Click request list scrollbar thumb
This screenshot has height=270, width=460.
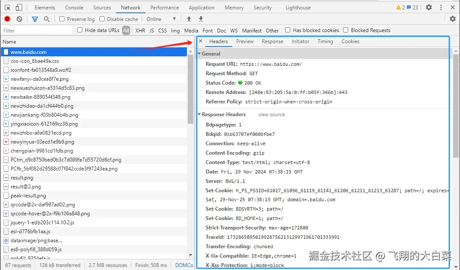(190, 89)
